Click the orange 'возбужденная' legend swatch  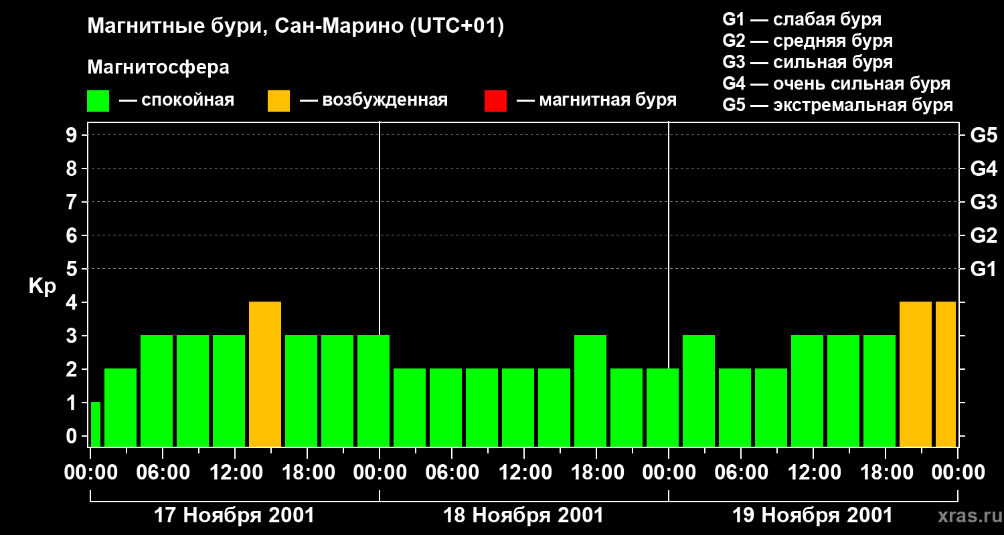point(279,101)
